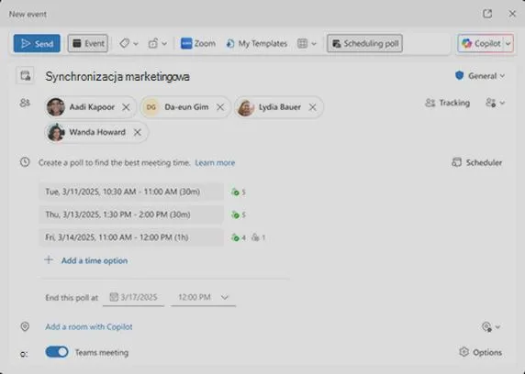The width and height of the screenshot is (525, 374).
Task: Click Add a time option
Action: 95,260
